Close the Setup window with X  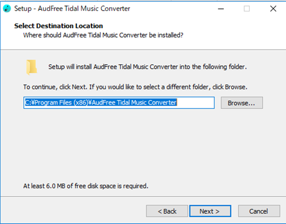(x=272, y=8)
